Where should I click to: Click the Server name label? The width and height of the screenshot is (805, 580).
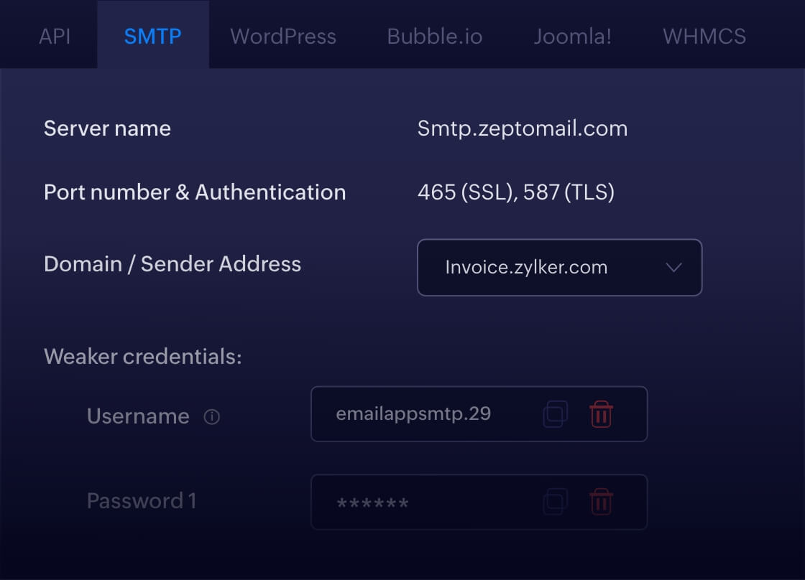[x=107, y=128]
